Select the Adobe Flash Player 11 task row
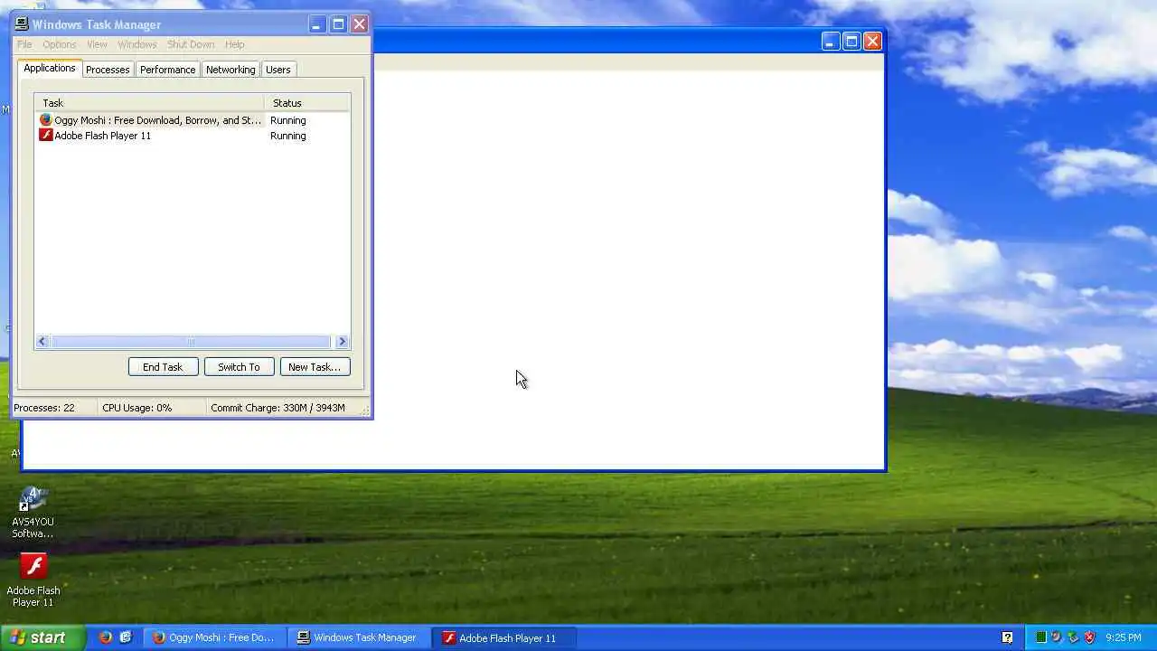Image resolution: width=1157 pixels, height=651 pixels. pyautogui.click(x=193, y=136)
